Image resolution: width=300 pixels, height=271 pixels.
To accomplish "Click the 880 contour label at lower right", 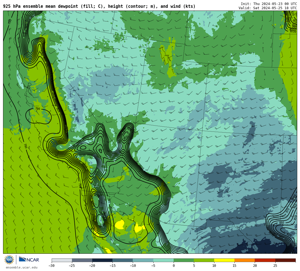I will point(281,223).
